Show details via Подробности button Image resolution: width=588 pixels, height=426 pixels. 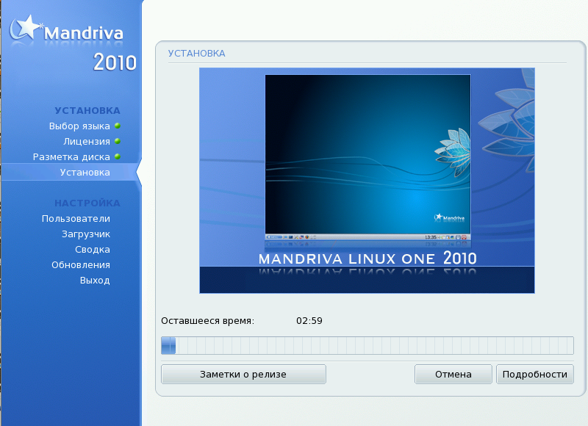coord(535,375)
